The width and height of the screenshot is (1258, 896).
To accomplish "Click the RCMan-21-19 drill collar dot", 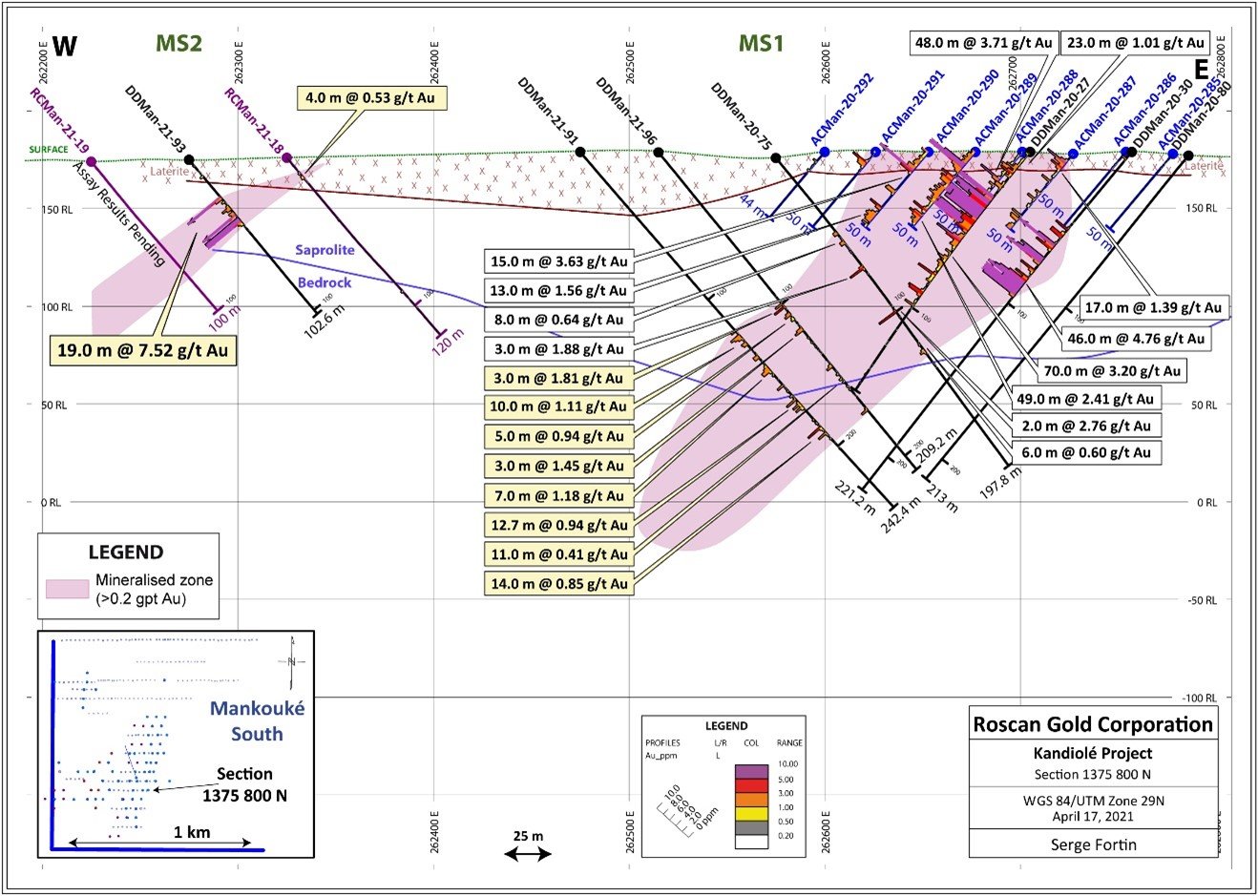I will [92, 162].
